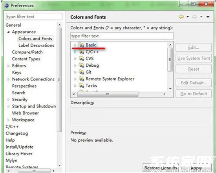Select the Keys preference page
This screenshot has width=216, height=173.
[16, 73]
